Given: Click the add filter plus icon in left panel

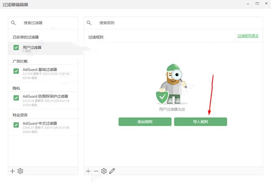Looking at the screenshot, I should (13, 171).
